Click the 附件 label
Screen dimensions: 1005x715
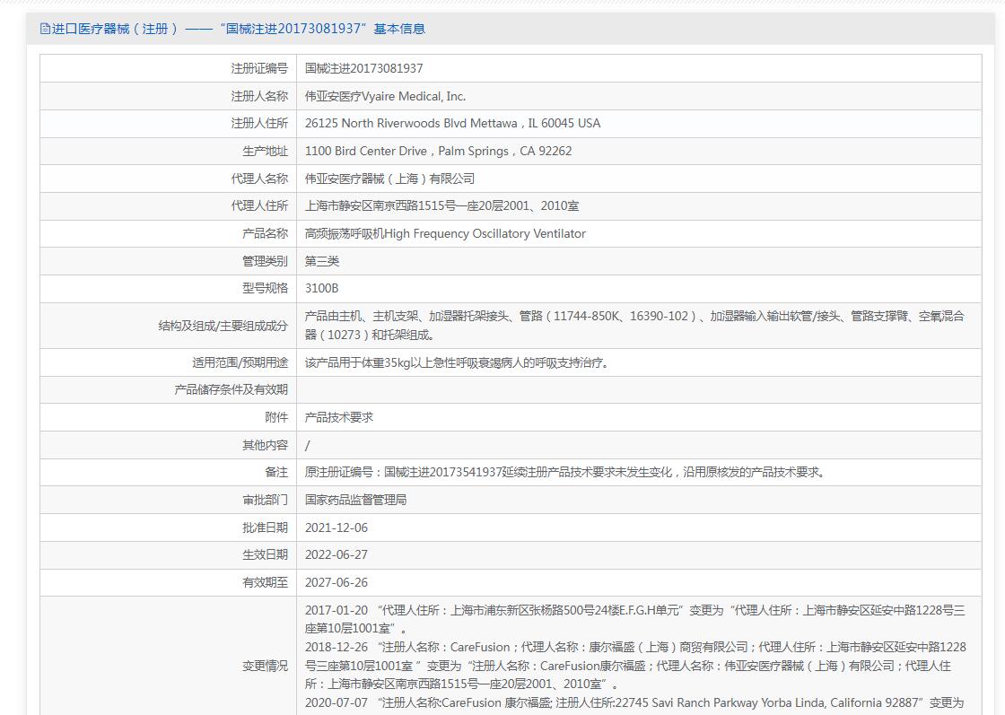pos(277,417)
